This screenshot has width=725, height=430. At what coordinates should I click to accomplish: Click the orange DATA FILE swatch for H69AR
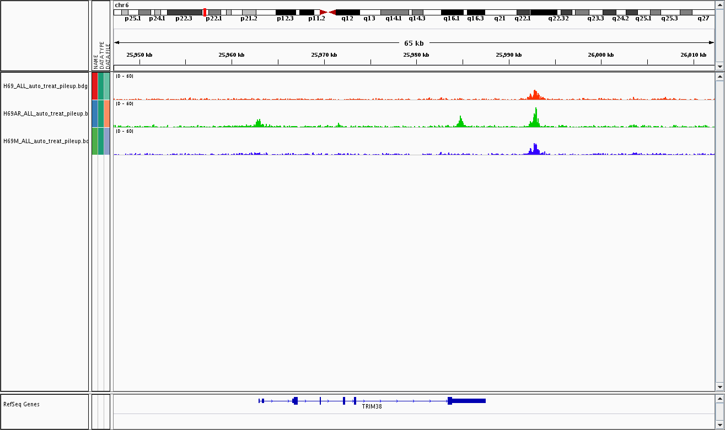(107, 113)
